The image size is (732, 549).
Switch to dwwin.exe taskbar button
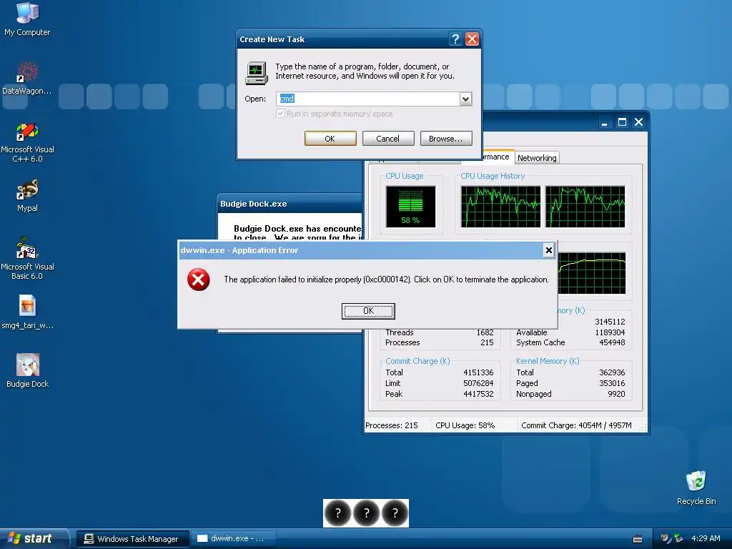click(232, 539)
